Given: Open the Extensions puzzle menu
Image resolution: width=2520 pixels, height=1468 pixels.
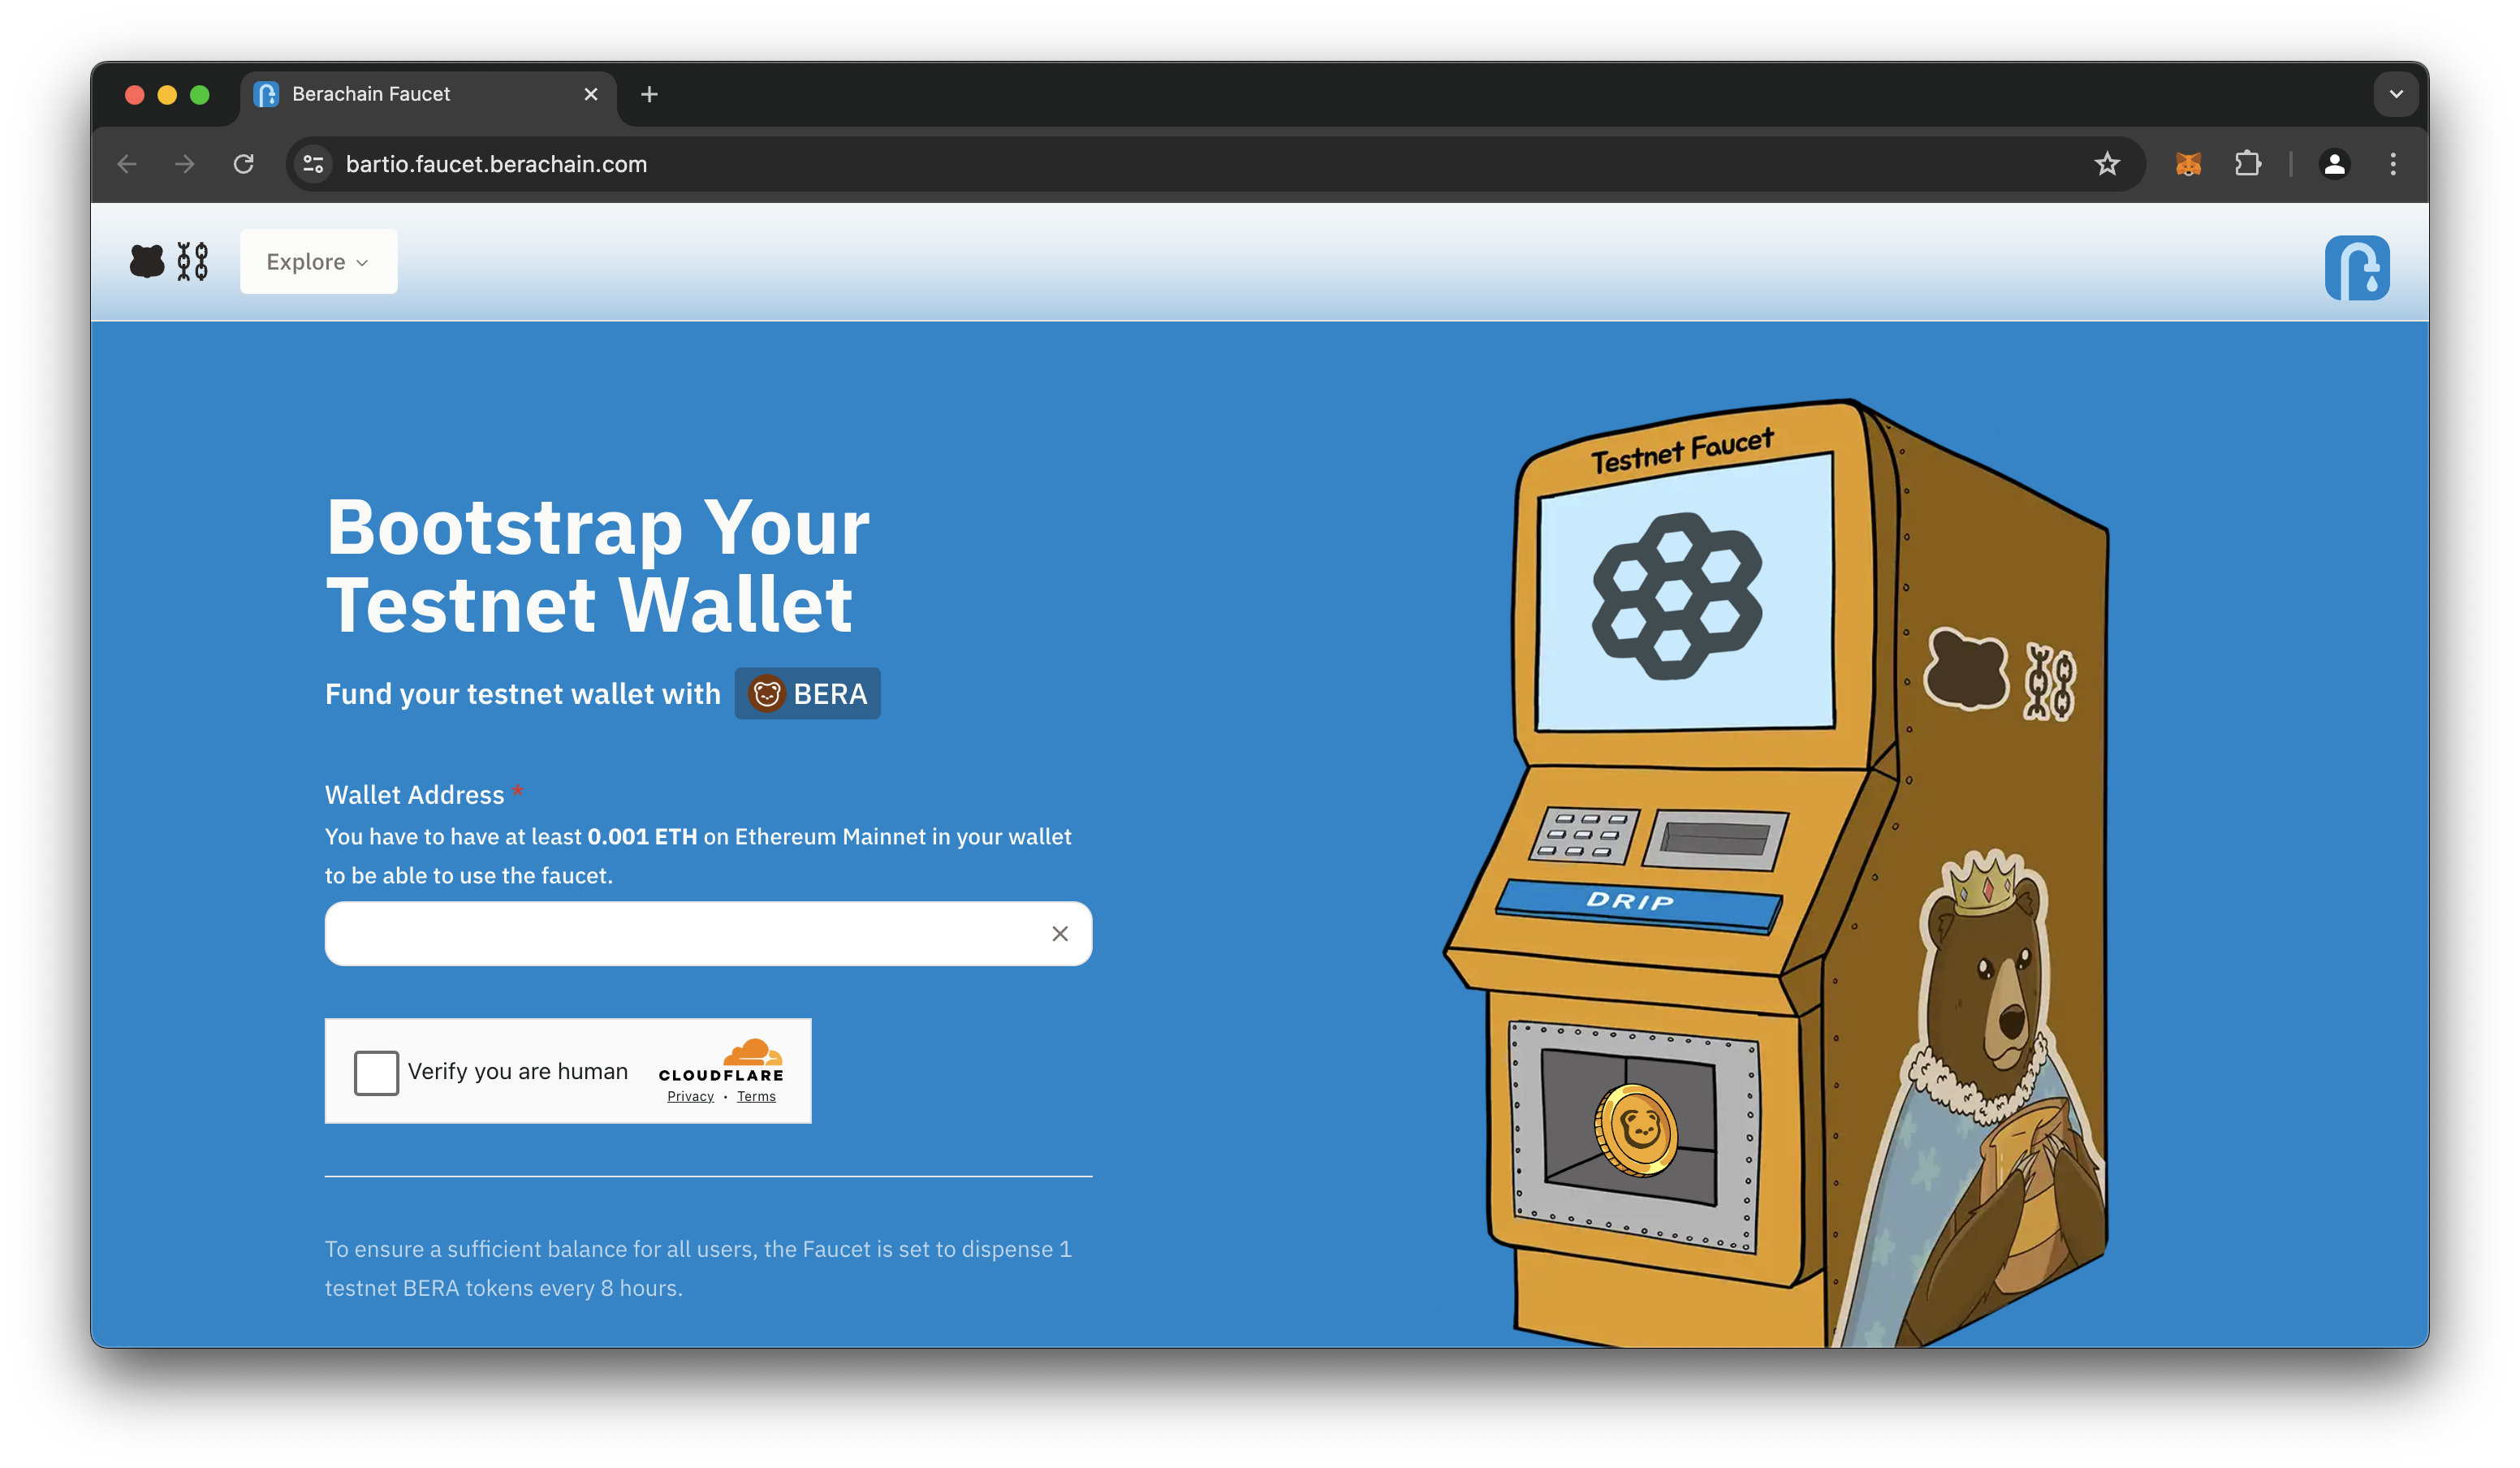Looking at the screenshot, I should [2248, 164].
